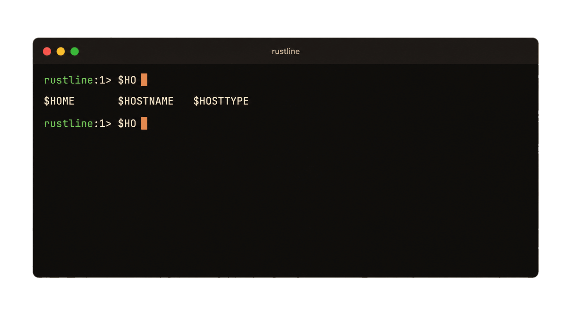Click the orange cursor block on the bottom prompt

[144, 123]
